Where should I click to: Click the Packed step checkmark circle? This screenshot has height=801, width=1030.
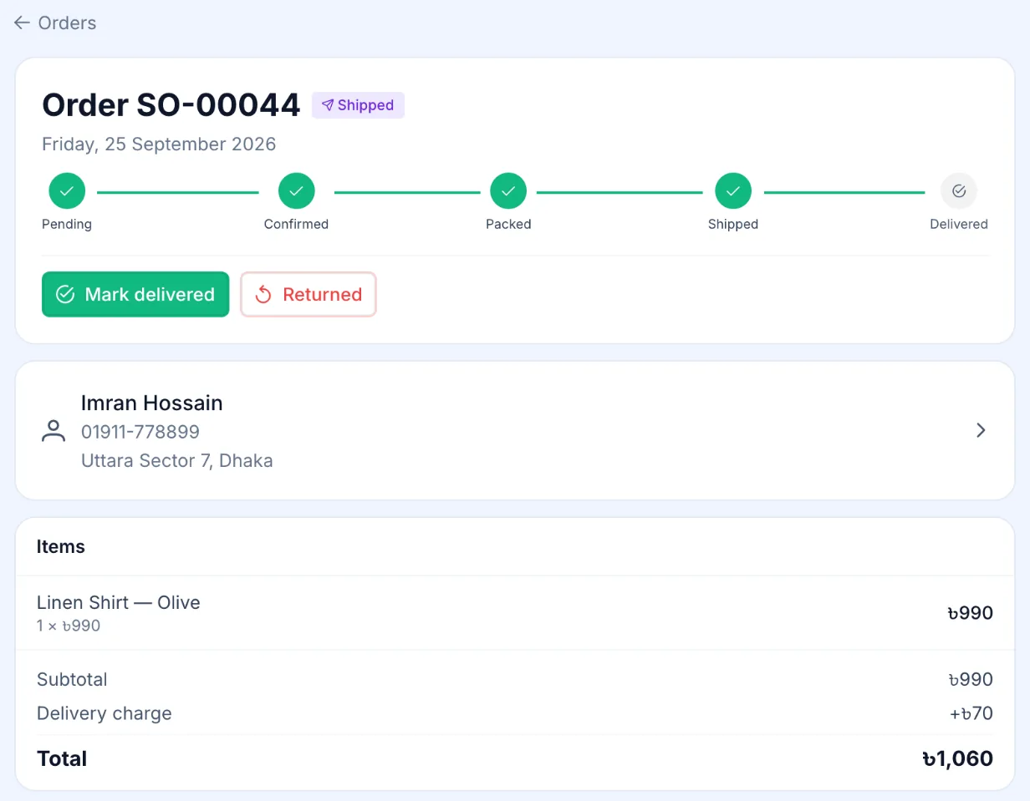point(508,191)
